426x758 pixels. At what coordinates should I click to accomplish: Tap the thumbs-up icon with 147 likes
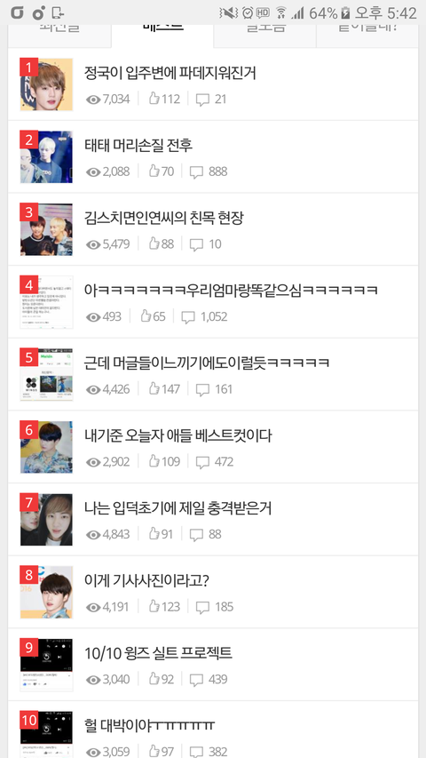point(154,389)
